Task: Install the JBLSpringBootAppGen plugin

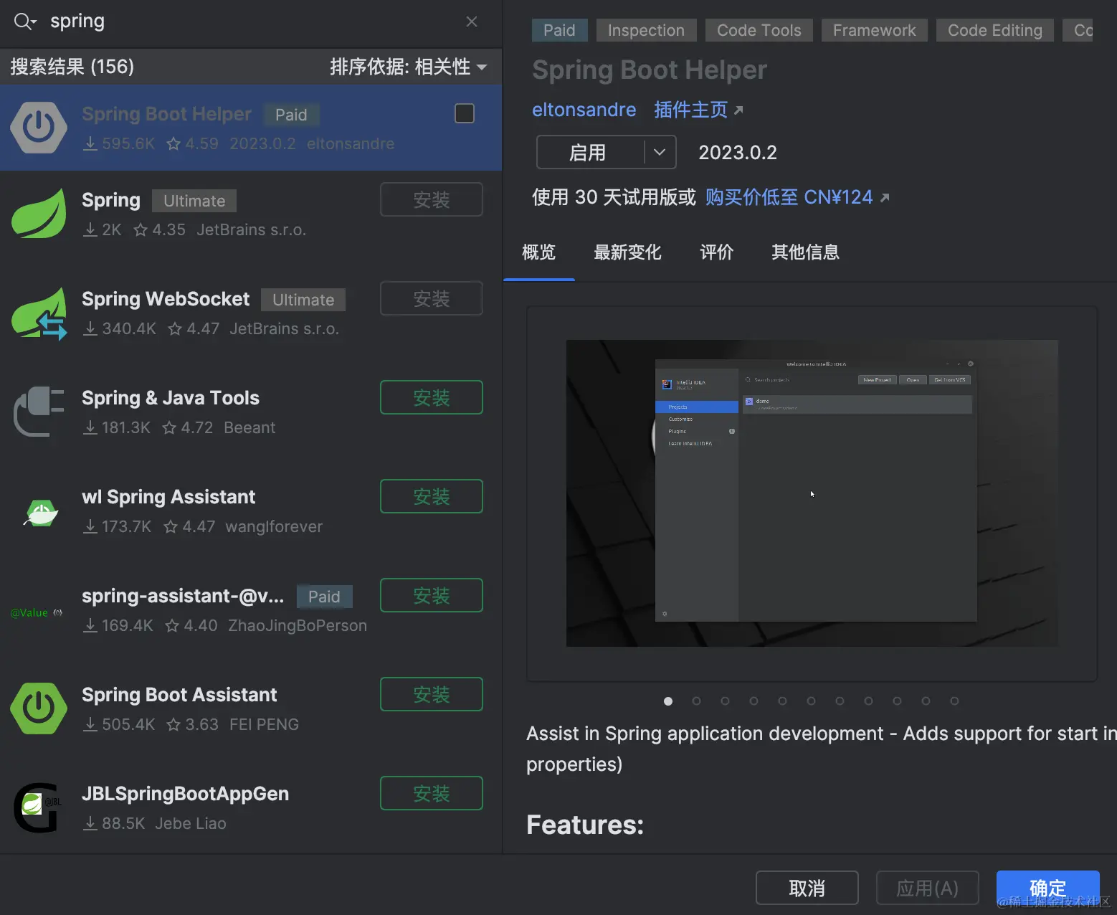Action: point(432,793)
